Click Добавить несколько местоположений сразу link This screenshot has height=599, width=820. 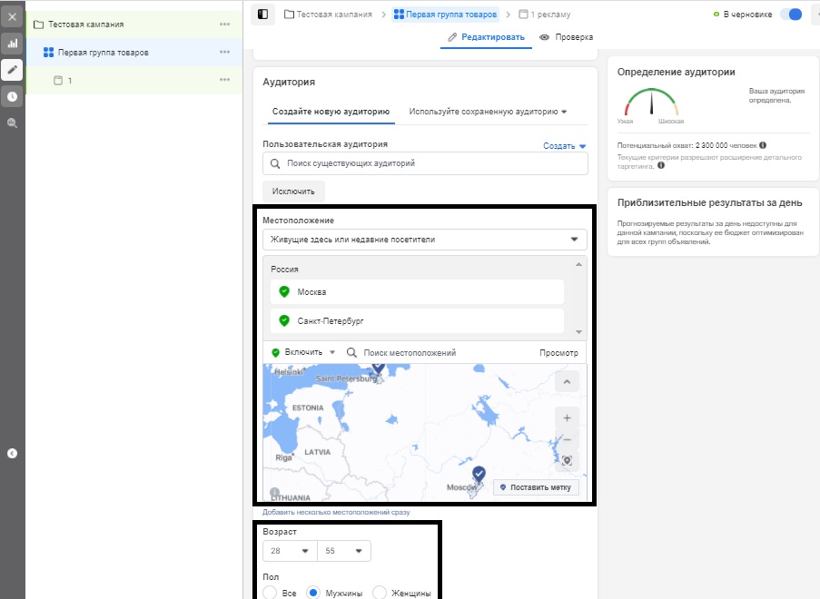point(336,512)
